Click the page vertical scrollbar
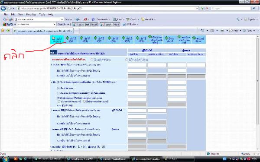 coord(257,92)
